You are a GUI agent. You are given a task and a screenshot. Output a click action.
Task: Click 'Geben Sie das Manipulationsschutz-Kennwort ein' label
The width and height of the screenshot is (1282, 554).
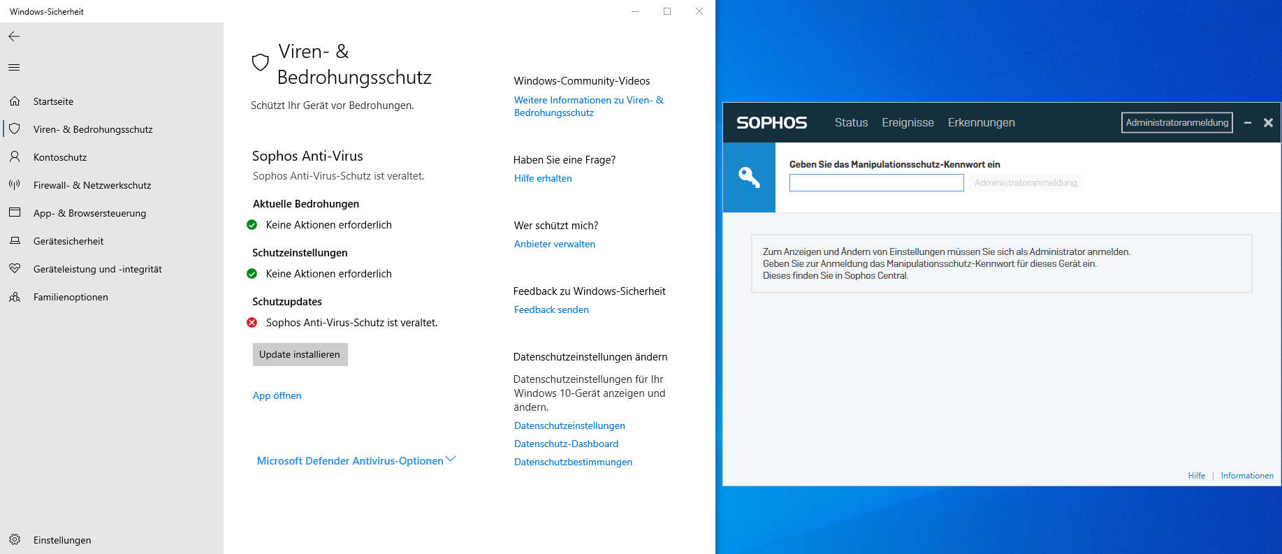coord(894,165)
